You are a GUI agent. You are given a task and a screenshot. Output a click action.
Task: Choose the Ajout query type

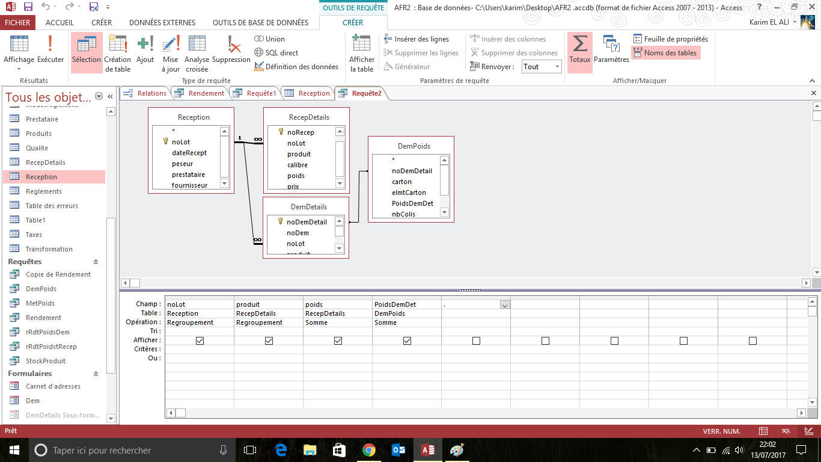point(145,49)
